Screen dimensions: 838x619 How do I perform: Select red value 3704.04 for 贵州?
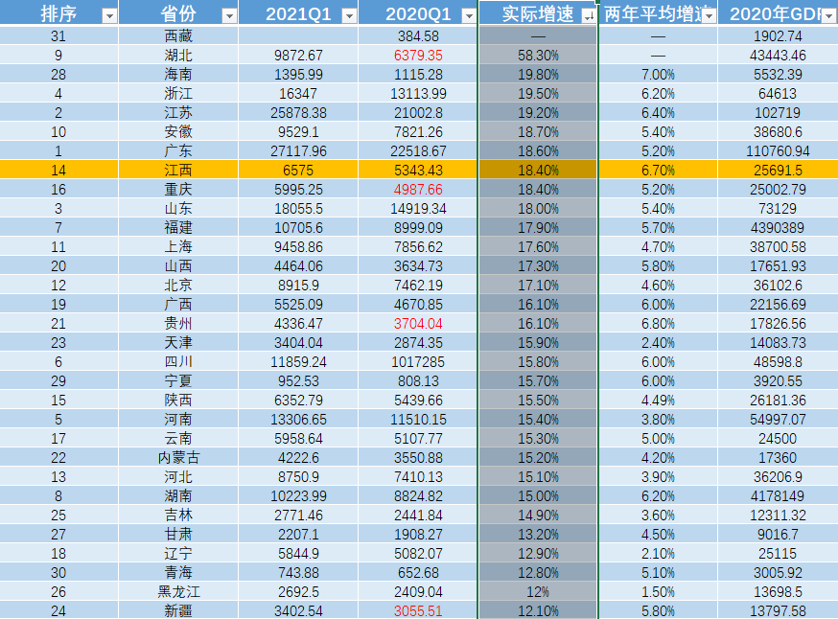(418, 324)
